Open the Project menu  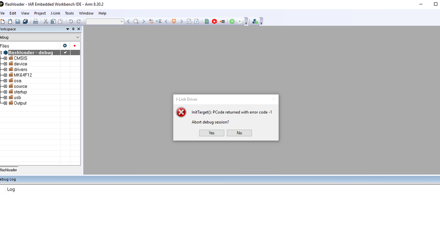(x=40, y=13)
